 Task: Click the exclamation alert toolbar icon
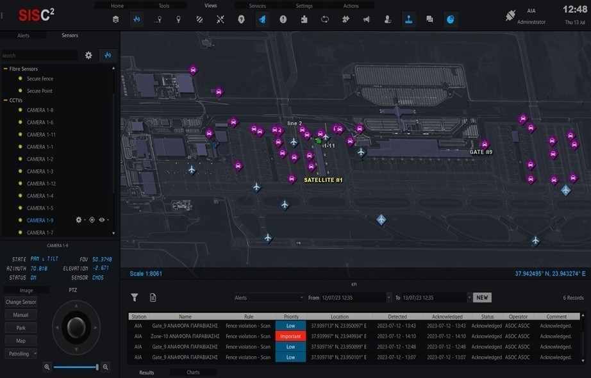point(283,19)
